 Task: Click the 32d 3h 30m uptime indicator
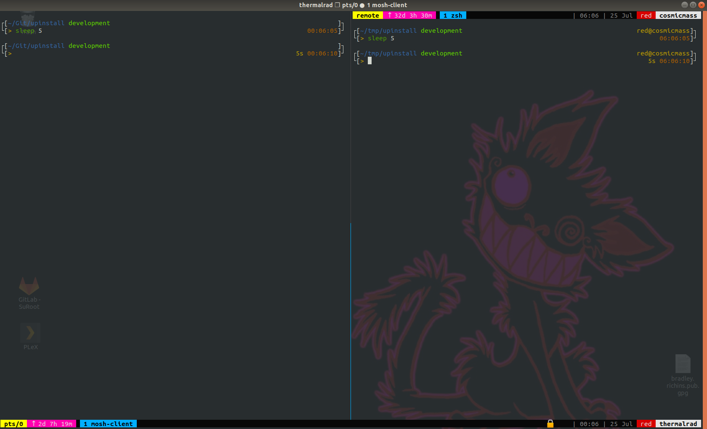409,16
